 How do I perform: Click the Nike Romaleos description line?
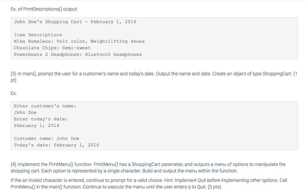(79, 41)
